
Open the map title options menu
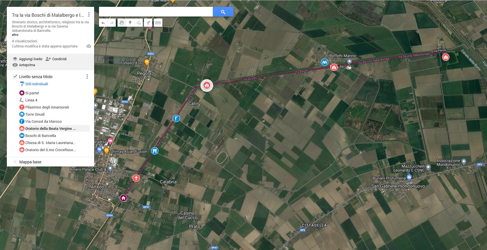pyautogui.click(x=89, y=14)
